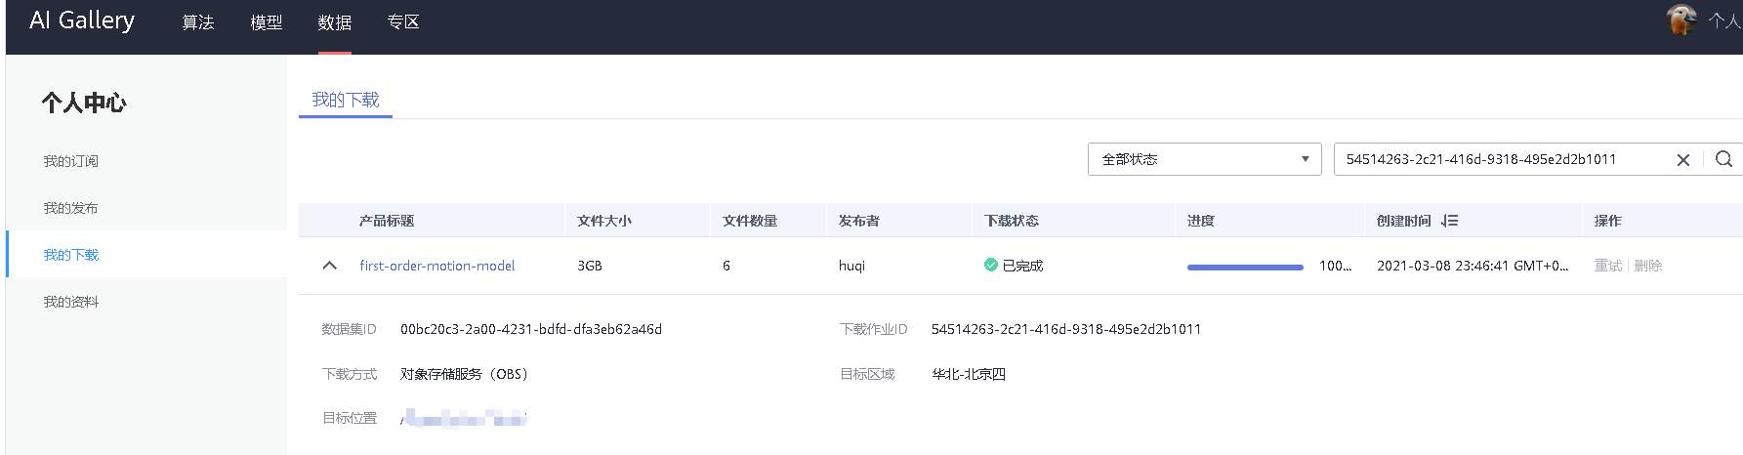Click the 删除 delete action

pos(1647,266)
